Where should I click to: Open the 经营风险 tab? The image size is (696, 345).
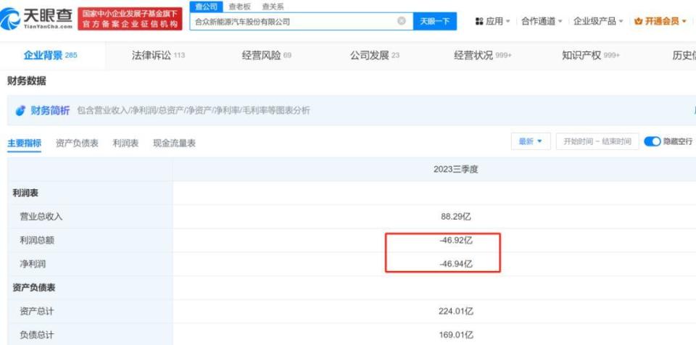coord(266,55)
